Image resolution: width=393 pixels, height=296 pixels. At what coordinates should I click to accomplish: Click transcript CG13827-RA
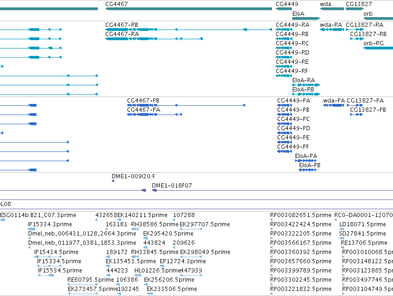point(355,30)
